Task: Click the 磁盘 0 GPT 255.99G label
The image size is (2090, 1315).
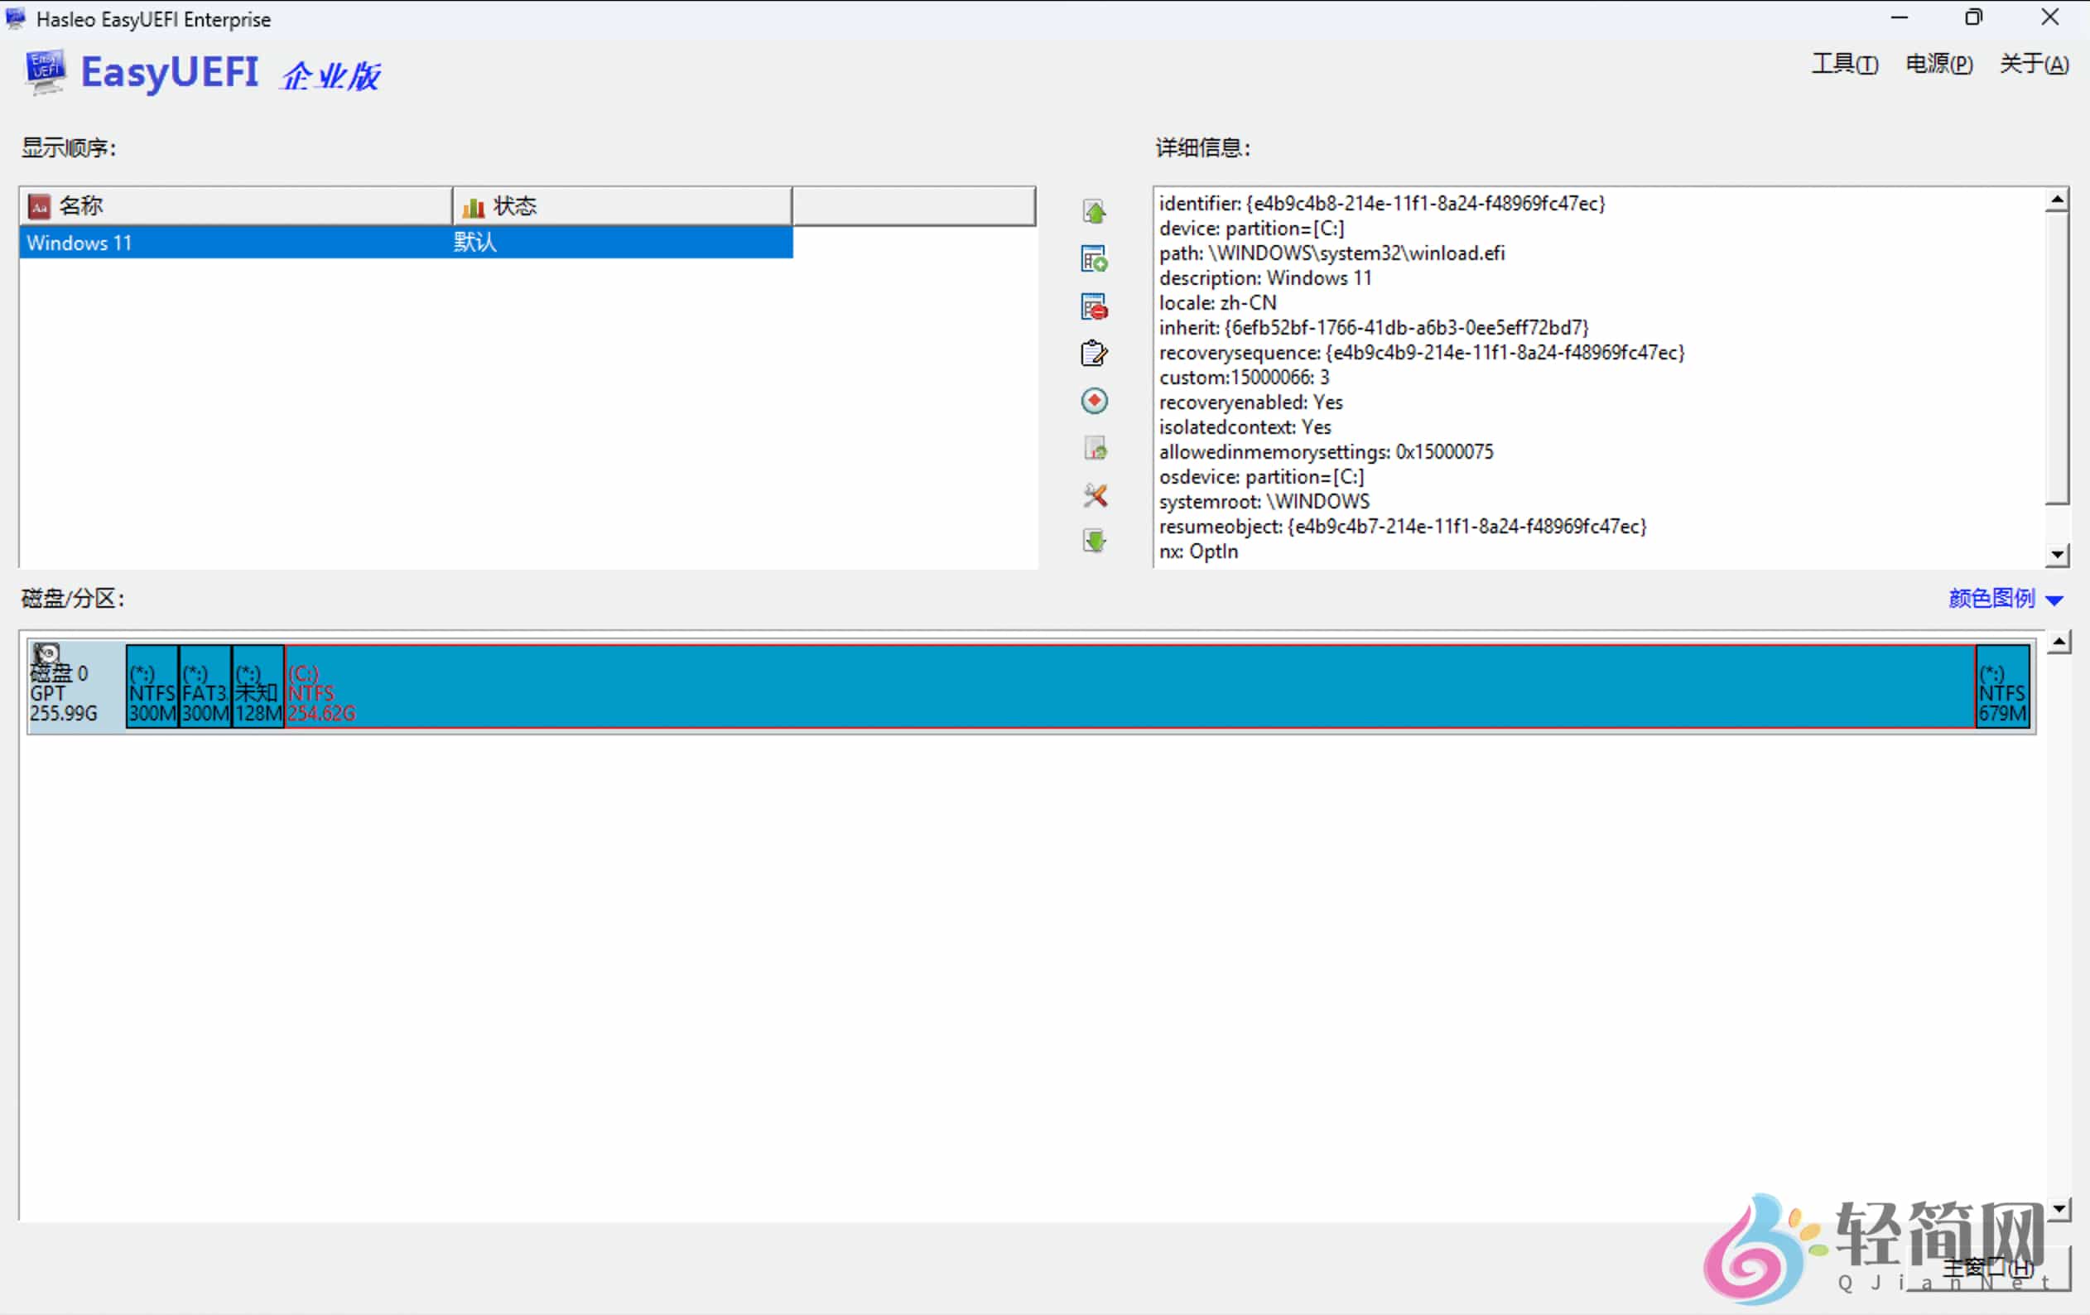Action: point(64,693)
